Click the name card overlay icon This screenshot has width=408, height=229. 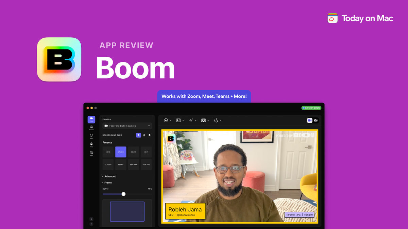(x=178, y=120)
